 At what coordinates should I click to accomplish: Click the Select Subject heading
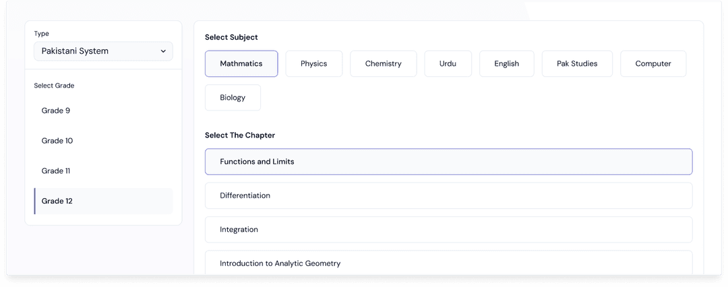[x=231, y=38]
